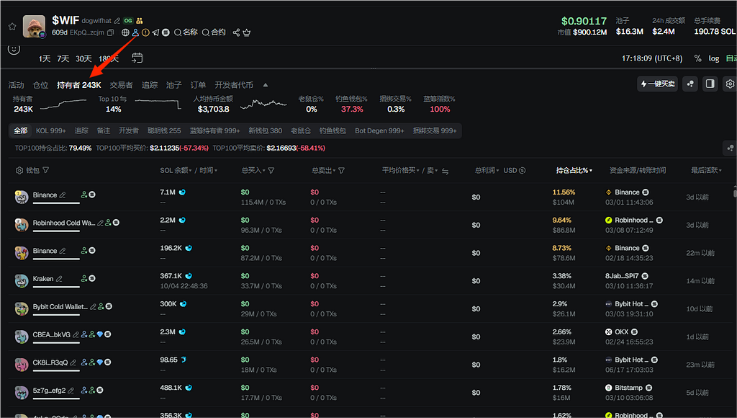The width and height of the screenshot is (737, 418).
Task: Open the calendar date range picker
Action: click(x=137, y=58)
